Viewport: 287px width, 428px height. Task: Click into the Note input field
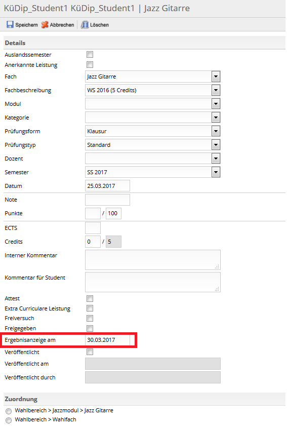pyautogui.click(x=107, y=200)
